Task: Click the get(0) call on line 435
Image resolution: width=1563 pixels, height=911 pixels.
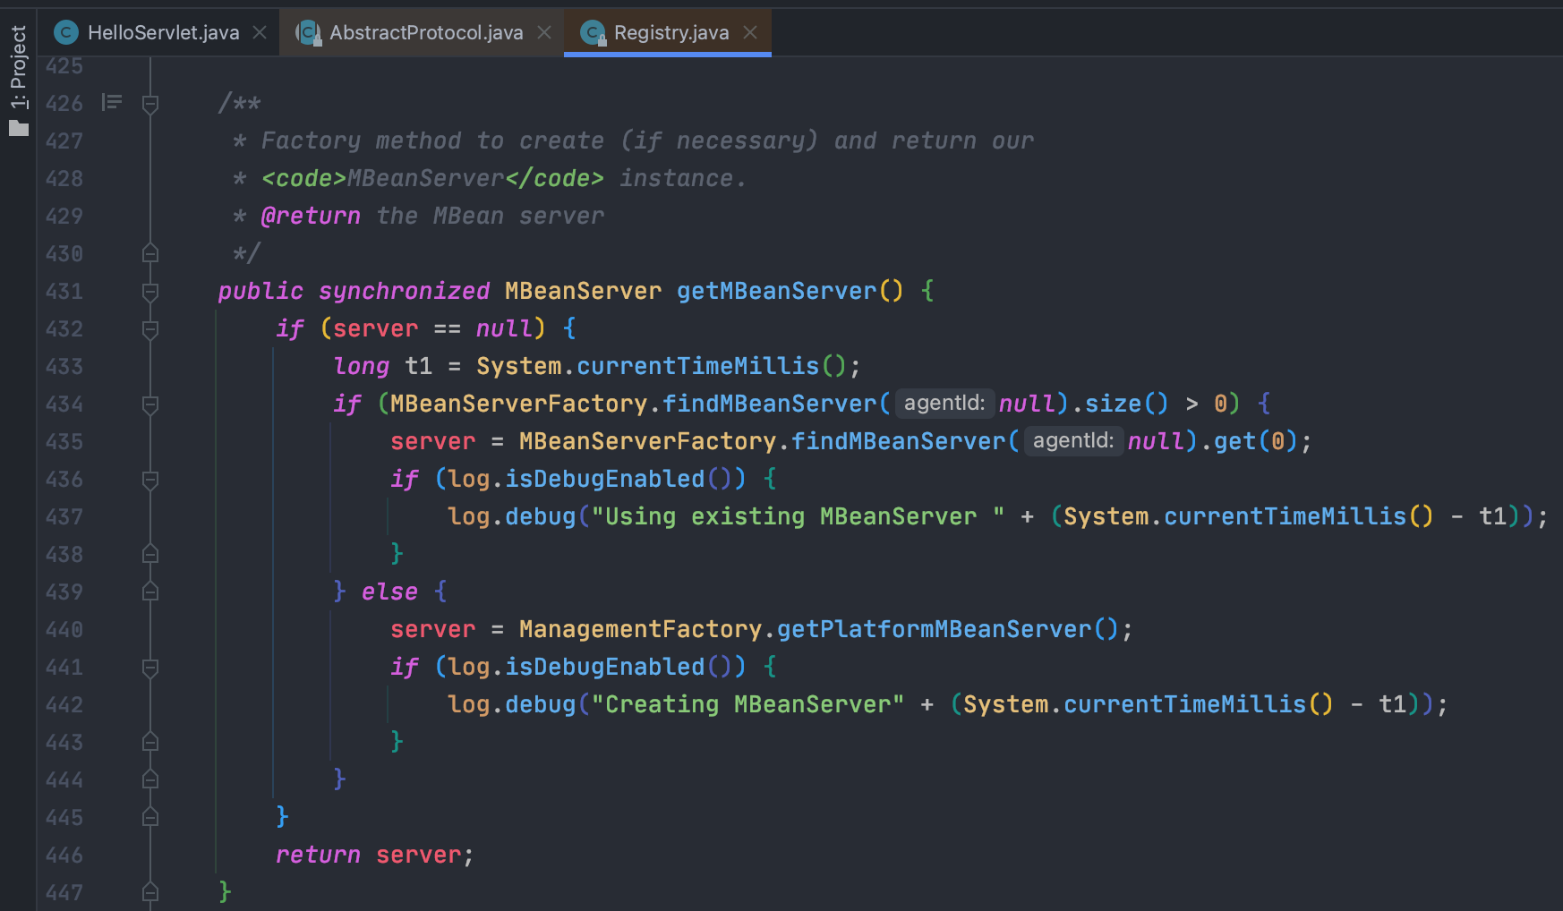Action: click(1256, 442)
